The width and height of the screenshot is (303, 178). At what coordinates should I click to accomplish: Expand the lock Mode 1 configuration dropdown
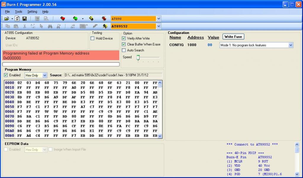click(291, 45)
